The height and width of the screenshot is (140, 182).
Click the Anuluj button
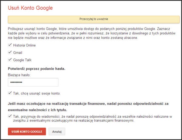click(57, 132)
